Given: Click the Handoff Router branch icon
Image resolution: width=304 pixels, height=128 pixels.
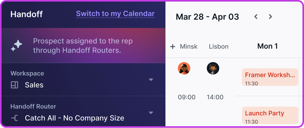Looking at the screenshot, I should [14, 118].
